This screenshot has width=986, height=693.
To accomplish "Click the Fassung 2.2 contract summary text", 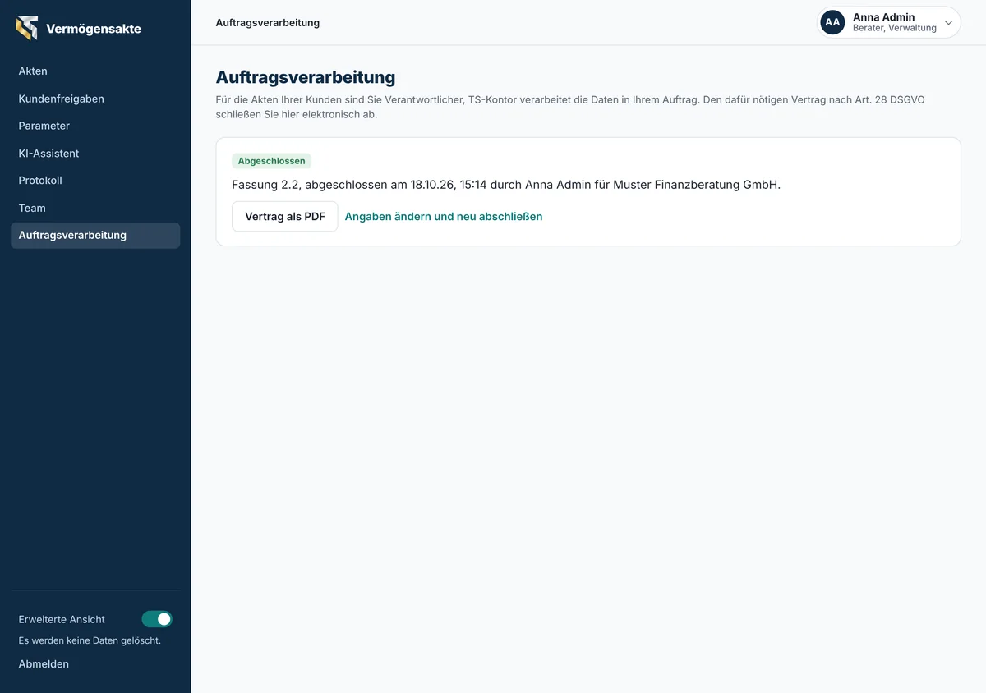I will [506, 185].
